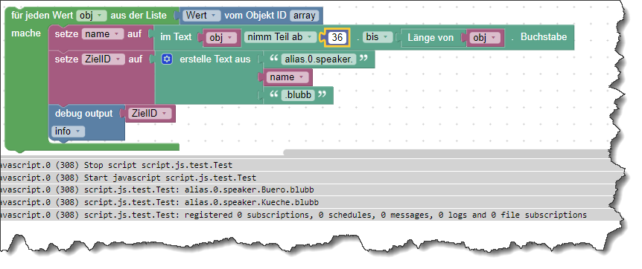Edit the '.blubb' text field
The height and width of the screenshot is (269, 642).
tap(298, 95)
